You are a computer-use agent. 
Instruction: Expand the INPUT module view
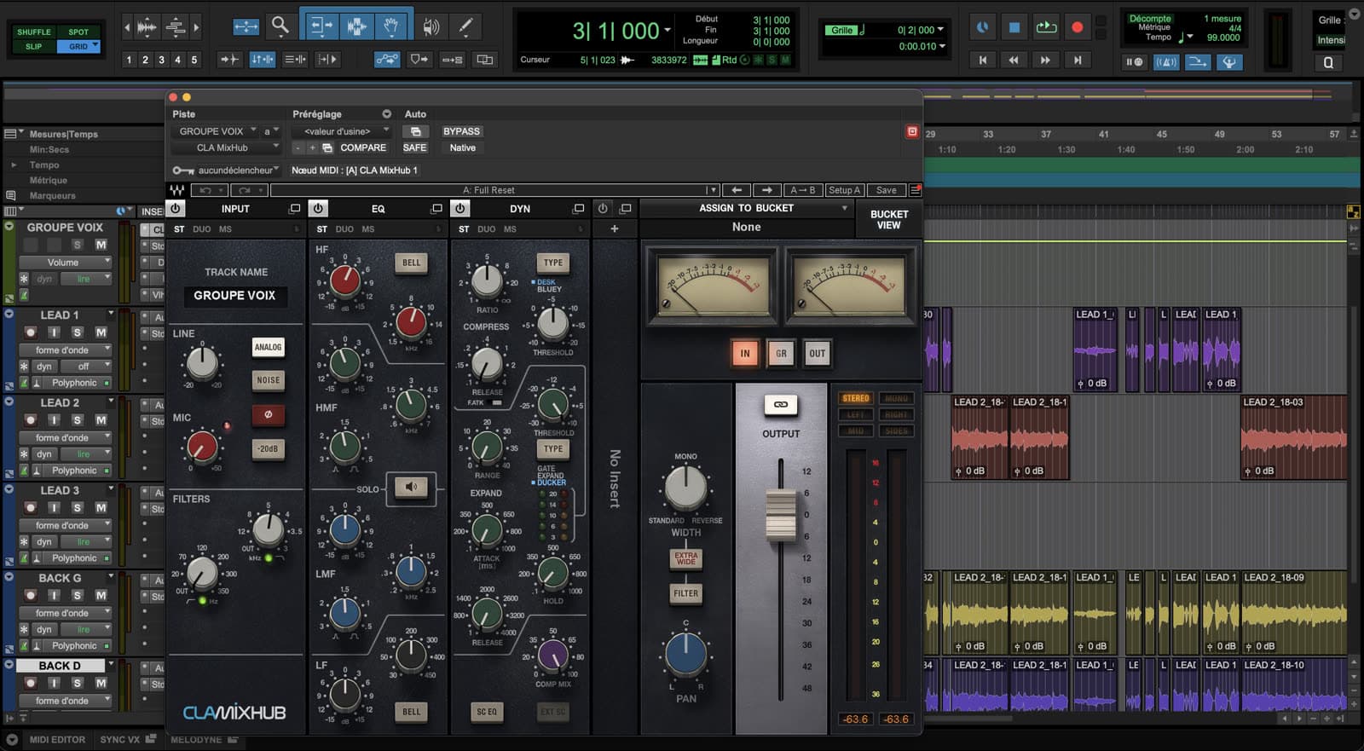295,209
